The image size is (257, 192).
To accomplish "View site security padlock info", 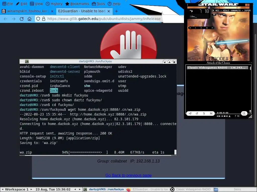I will click(44, 19).
